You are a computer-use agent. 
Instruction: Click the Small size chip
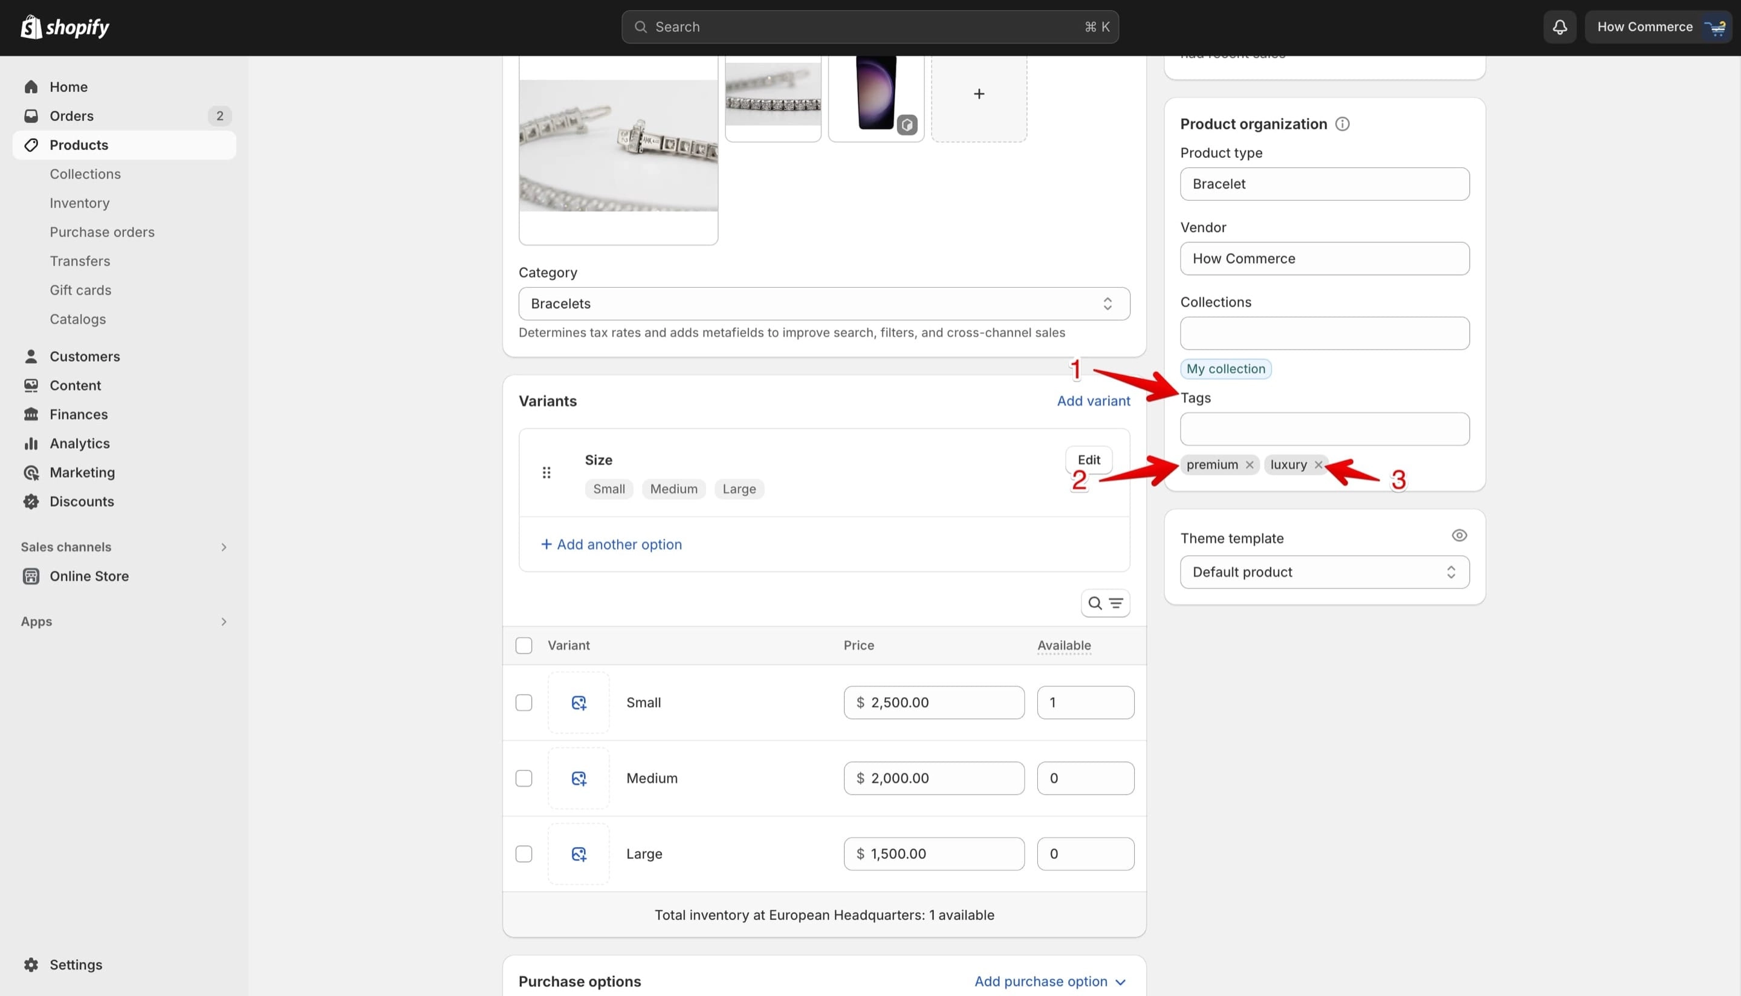(x=609, y=489)
